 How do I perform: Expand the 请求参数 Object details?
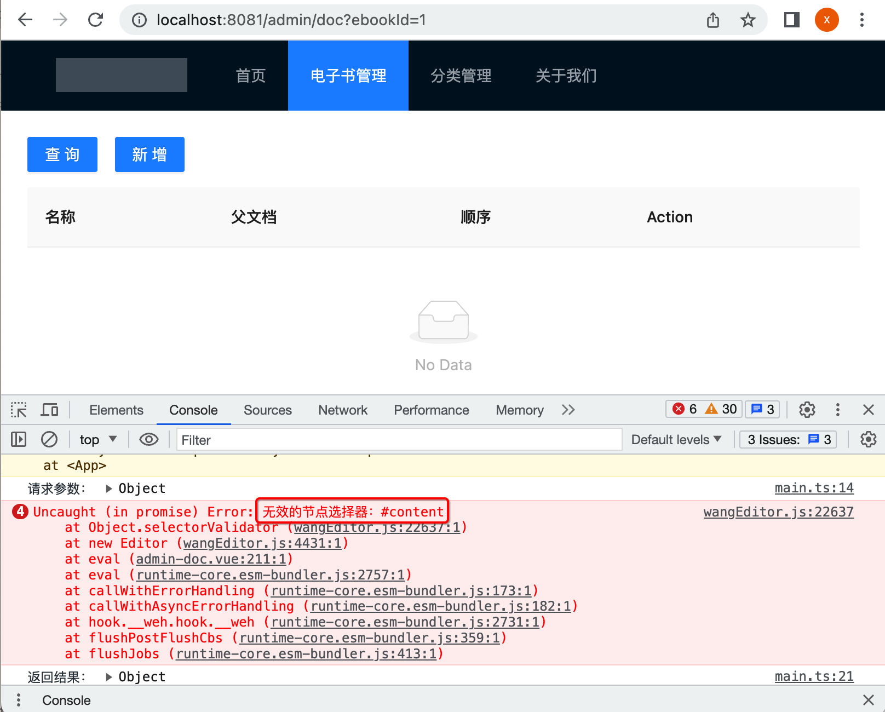[x=107, y=488]
